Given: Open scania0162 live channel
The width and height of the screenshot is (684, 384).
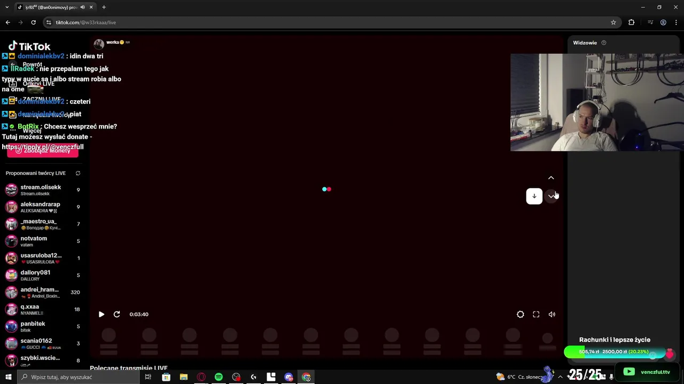Looking at the screenshot, I should [43, 343].
